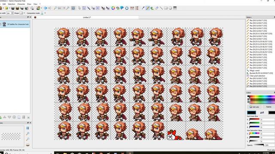275x154 pixels.
Task: Select the eraser tool
Action: coord(156,8)
